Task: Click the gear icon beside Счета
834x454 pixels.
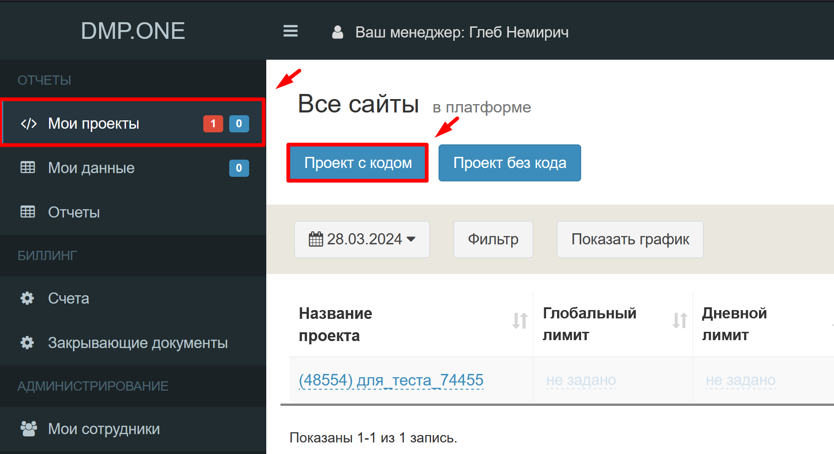Action: 27,298
